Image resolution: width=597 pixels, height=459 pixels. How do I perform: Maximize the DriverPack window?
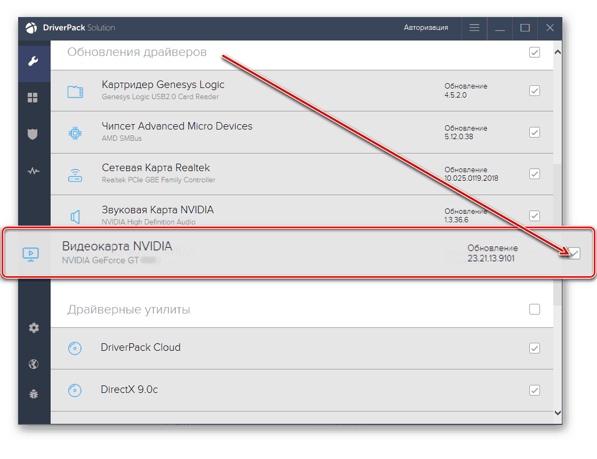point(525,28)
